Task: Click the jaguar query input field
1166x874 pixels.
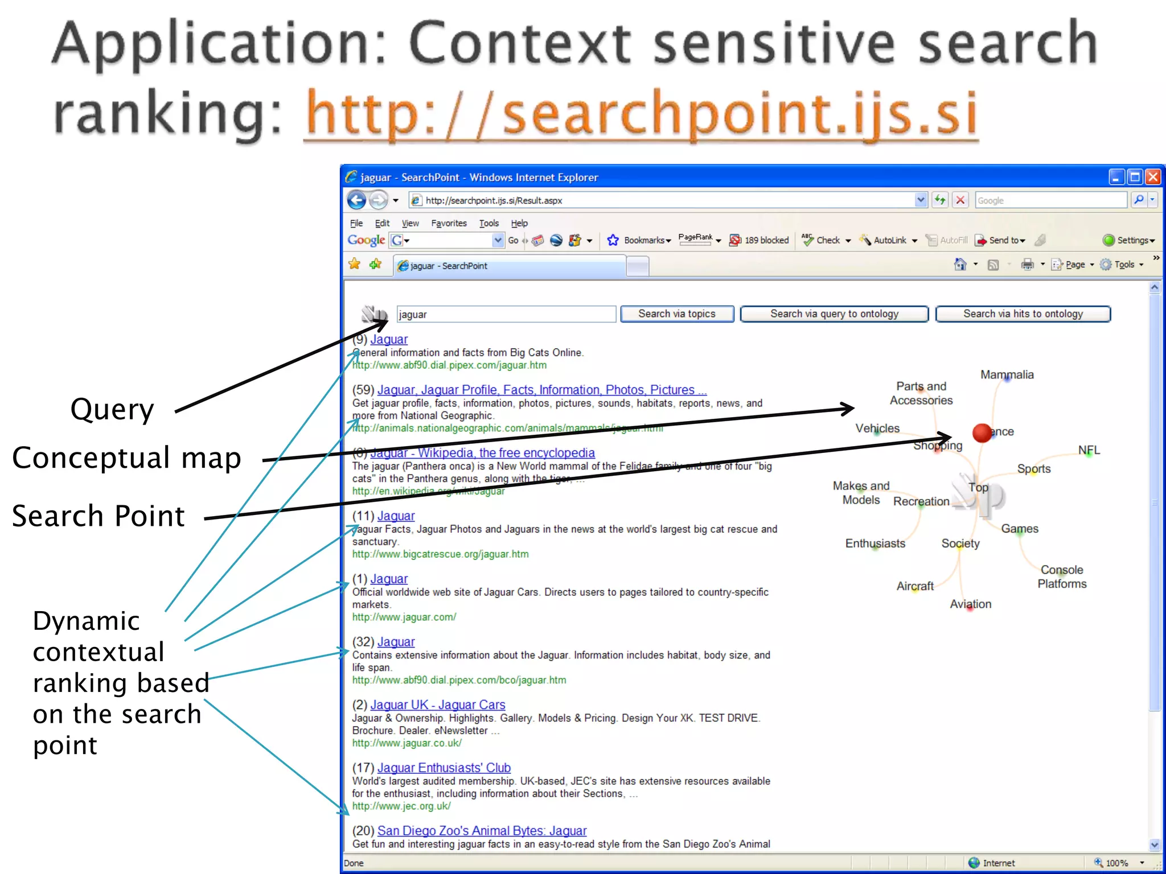Action: (506, 314)
